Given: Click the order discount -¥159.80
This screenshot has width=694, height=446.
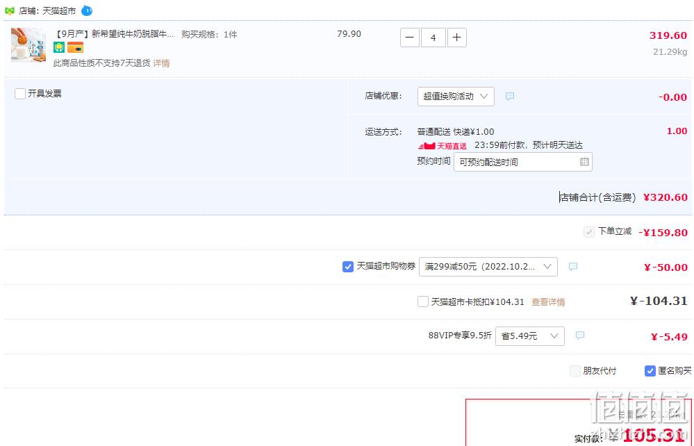Looking at the screenshot, I should click(x=663, y=233).
